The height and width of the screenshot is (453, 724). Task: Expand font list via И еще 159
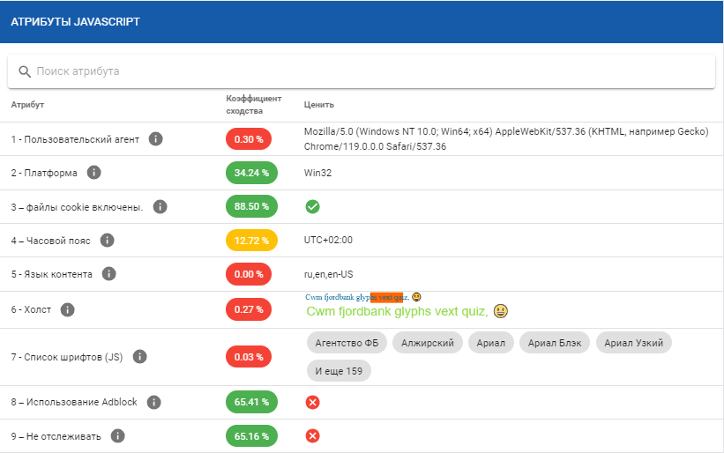coord(339,371)
